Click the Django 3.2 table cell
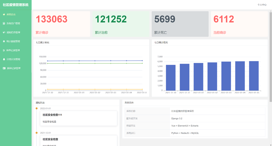 217,118
